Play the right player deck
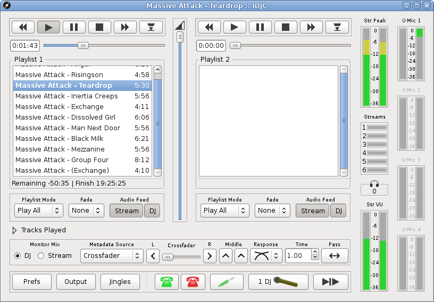The width and height of the screenshot is (434, 302). tap(235, 27)
